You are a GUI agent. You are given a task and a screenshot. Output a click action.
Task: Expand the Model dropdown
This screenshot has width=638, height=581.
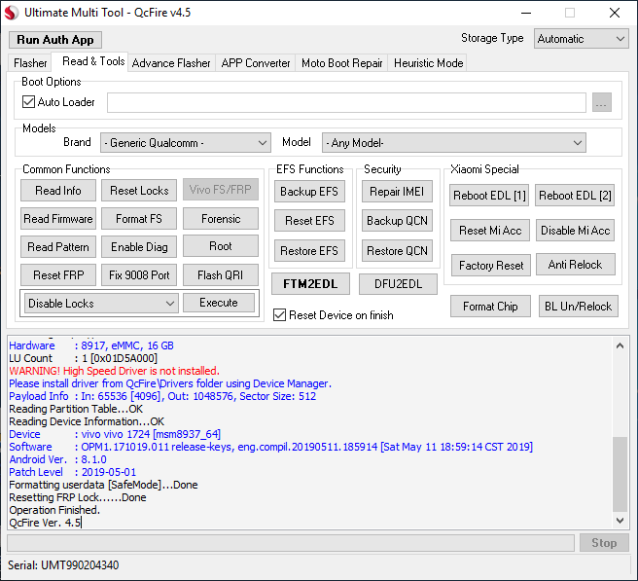(x=453, y=143)
